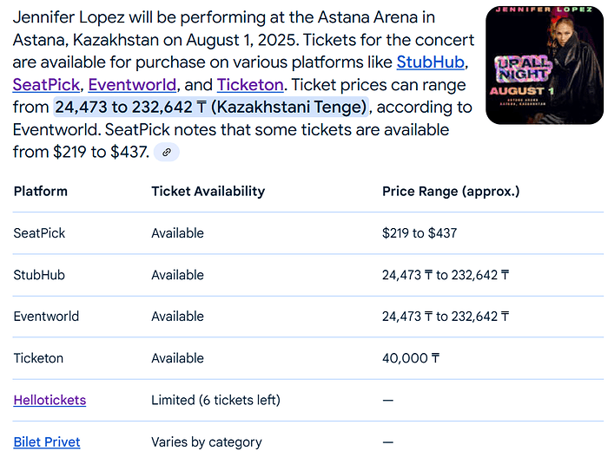This screenshot has height=451, width=608.
Task: Follow the Eventworld hyperlink
Action: point(132,85)
